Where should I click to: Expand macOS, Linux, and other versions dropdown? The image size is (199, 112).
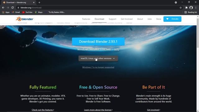coord(98,58)
